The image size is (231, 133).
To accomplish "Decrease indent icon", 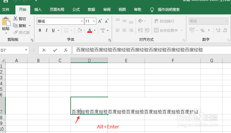I will coord(140,30).
